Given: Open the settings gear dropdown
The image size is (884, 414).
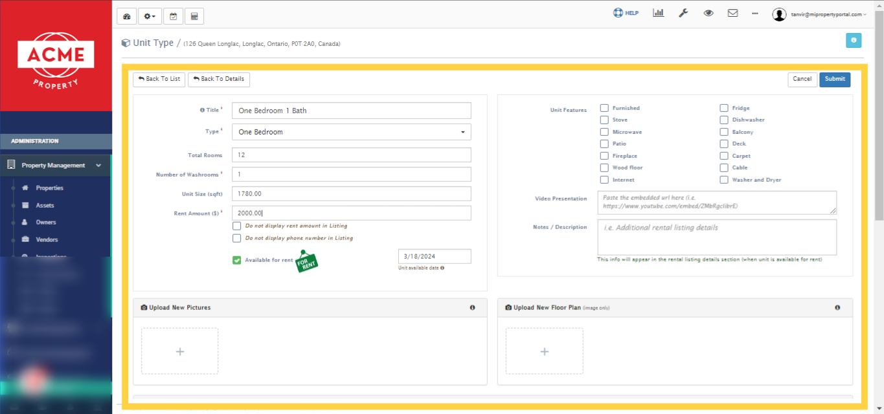Looking at the screenshot, I should 149,16.
